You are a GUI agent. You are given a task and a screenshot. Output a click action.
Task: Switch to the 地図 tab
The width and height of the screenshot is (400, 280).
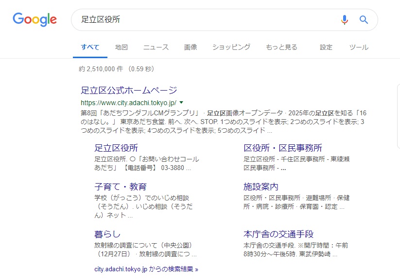point(121,47)
